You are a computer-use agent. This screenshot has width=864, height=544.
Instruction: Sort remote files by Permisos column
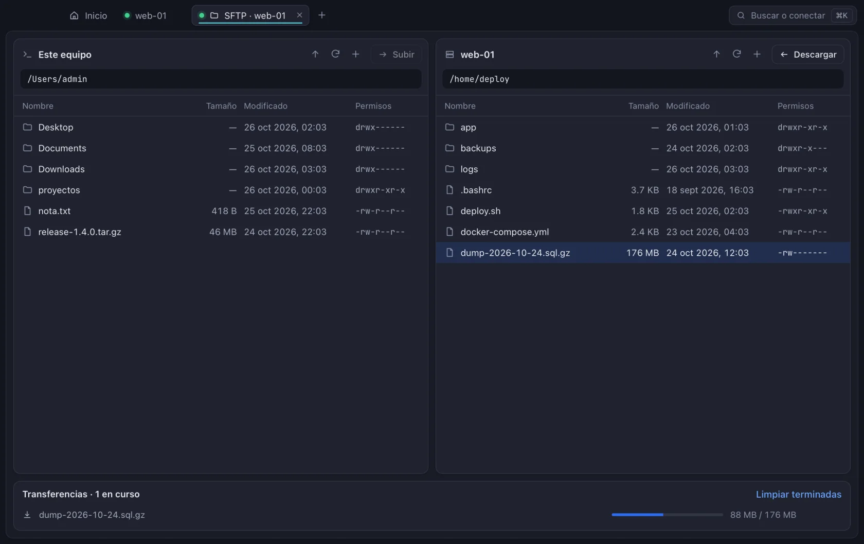tap(795, 106)
